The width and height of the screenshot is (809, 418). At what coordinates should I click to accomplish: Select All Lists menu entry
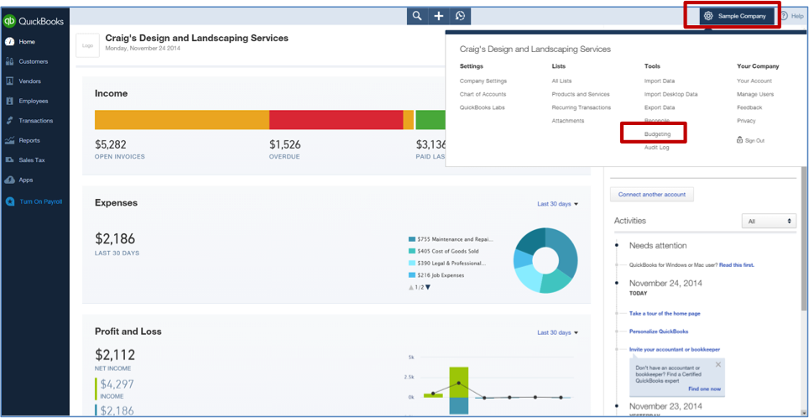[x=561, y=81]
